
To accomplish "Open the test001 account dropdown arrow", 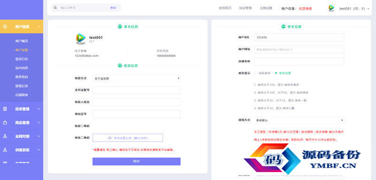I will pyautogui.click(x=368, y=8).
